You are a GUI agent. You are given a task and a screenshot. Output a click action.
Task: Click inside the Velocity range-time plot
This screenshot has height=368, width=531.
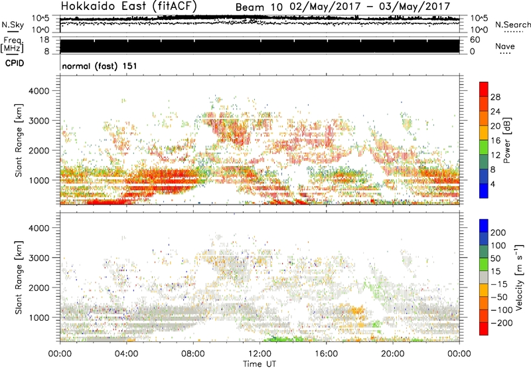(x=260, y=277)
